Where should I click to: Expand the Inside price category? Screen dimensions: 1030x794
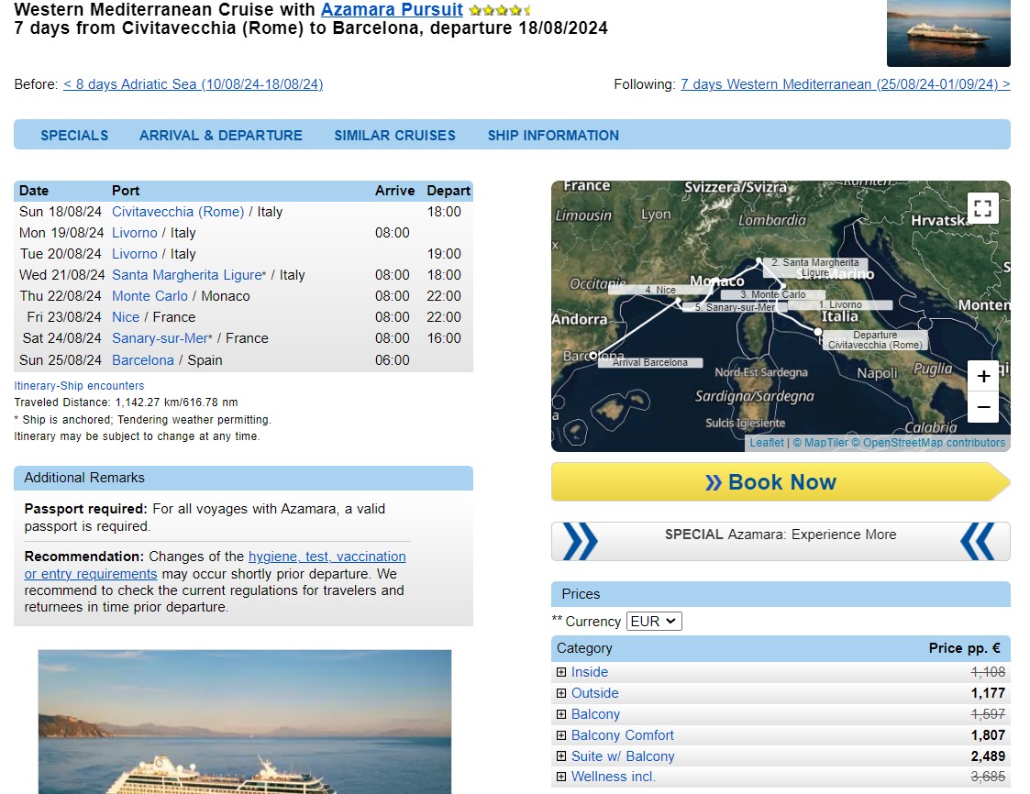pos(561,672)
